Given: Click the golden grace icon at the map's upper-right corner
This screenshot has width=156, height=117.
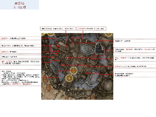Looking at the screenshot, I should tap(109, 34).
